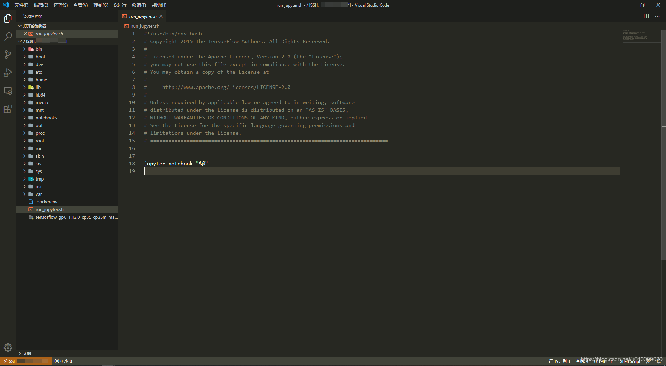Open the Explorer view in activity bar
The image size is (666, 366).
[x=8, y=18]
